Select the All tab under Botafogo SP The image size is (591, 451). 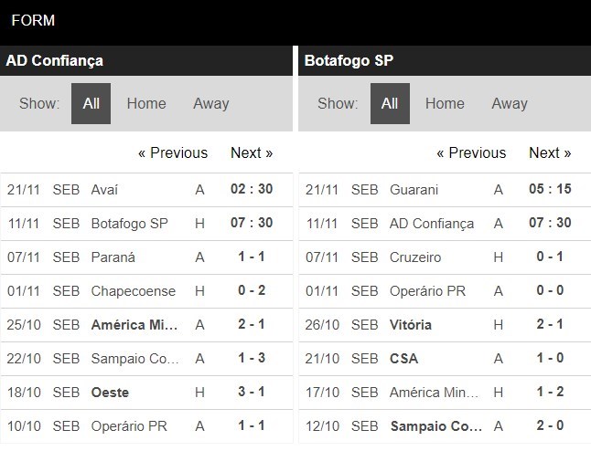coord(390,103)
